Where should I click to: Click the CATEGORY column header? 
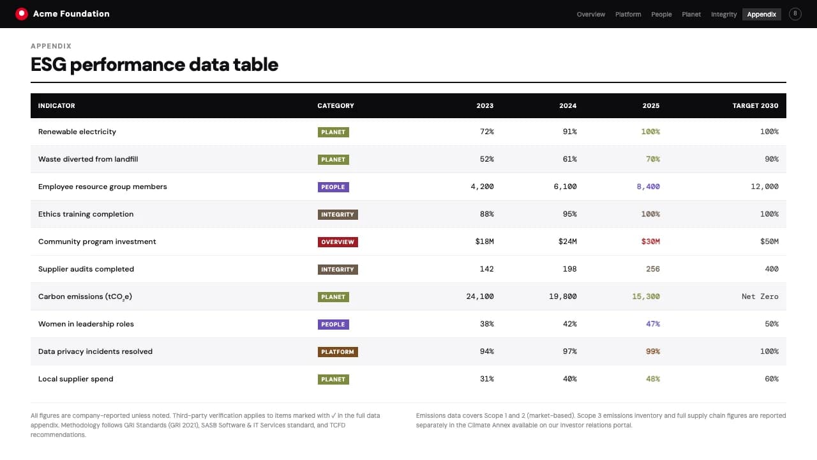(x=336, y=106)
